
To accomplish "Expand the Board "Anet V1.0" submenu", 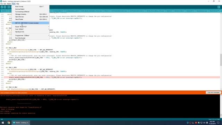I will point(31,27).
